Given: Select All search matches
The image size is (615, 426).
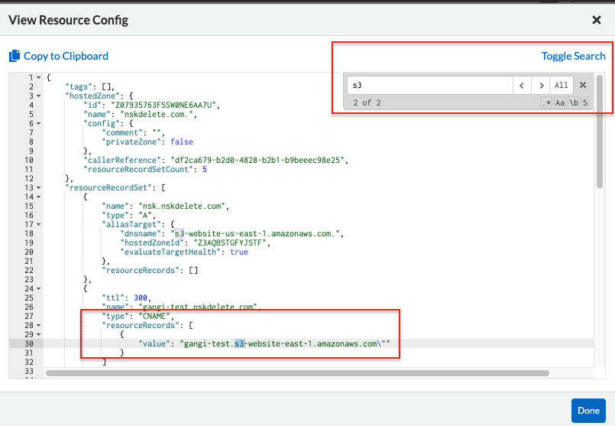Looking at the screenshot, I should click(562, 86).
